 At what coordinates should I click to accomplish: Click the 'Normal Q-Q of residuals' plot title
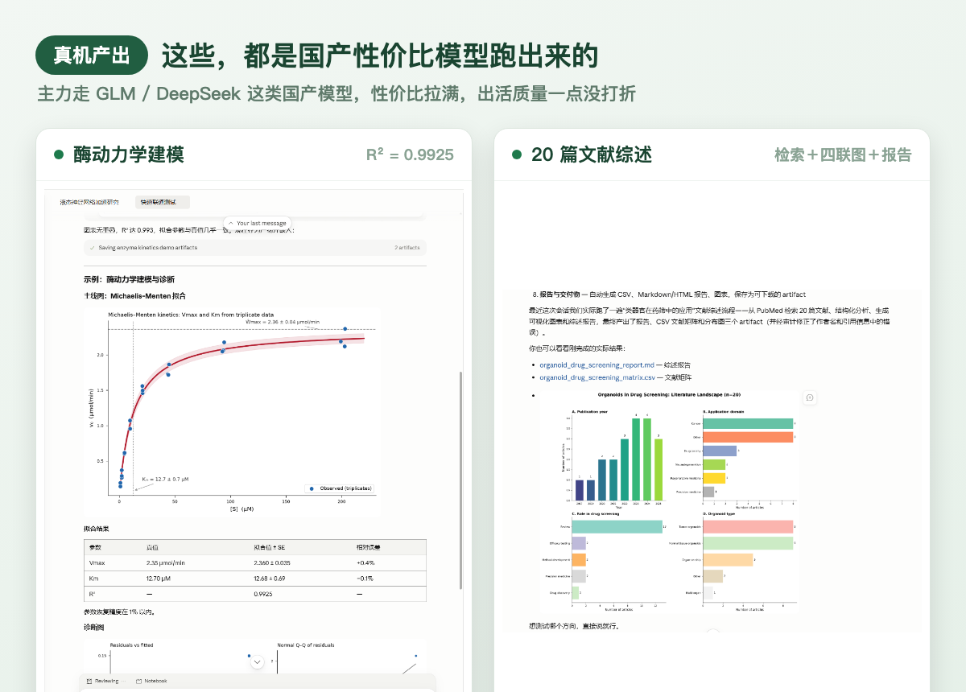point(306,645)
